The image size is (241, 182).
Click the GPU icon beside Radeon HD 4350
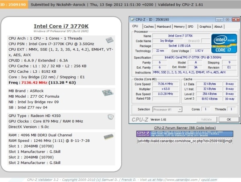(x=111, y=117)
